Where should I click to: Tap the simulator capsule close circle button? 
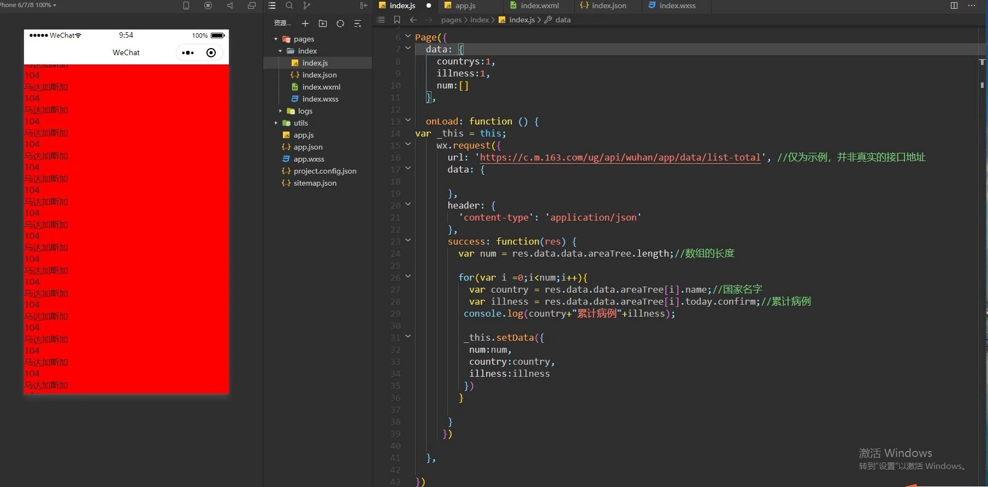pyautogui.click(x=211, y=53)
